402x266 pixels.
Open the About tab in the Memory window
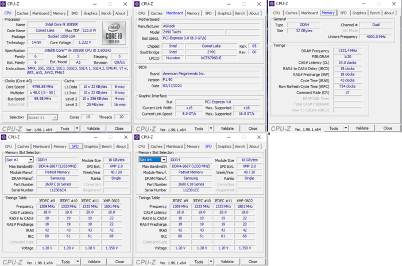point(389,13)
